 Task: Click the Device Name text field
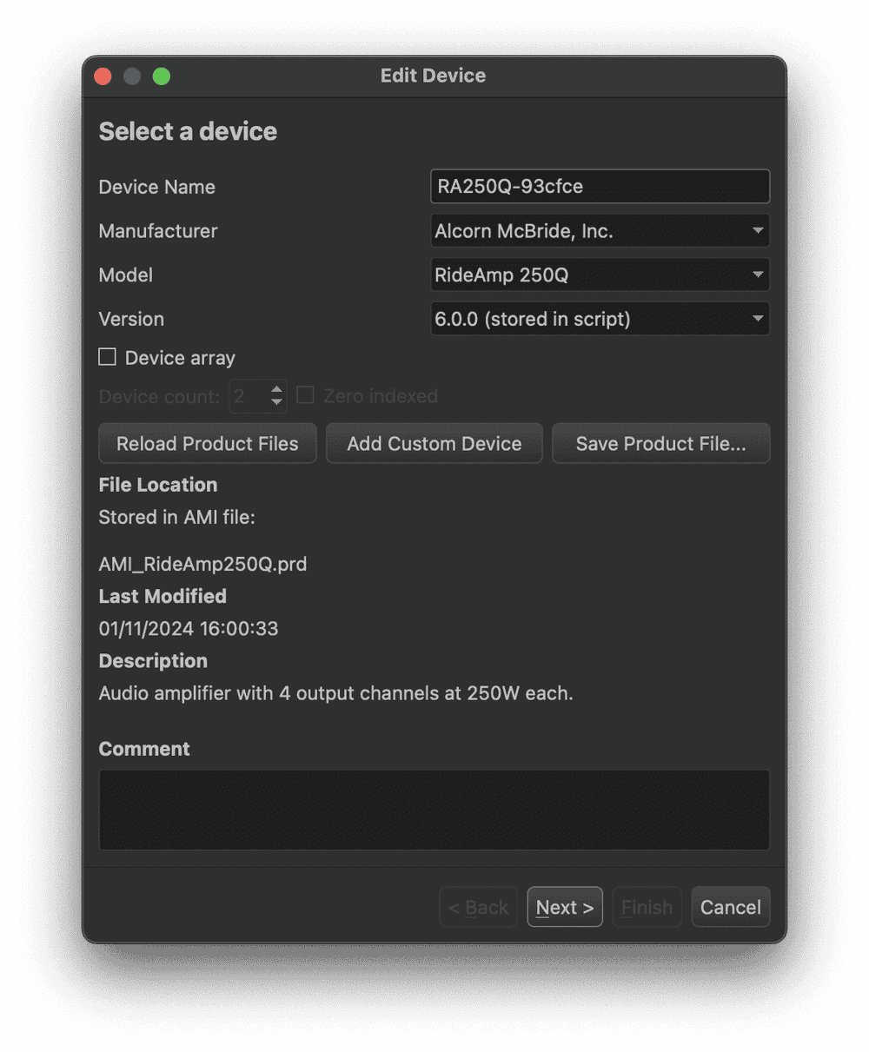point(600,187)
